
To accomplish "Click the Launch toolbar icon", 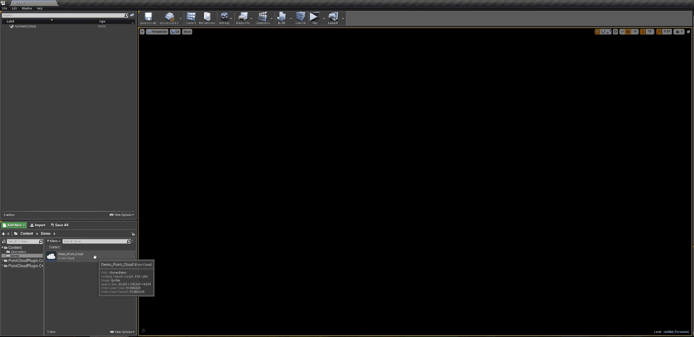I will pyautogui.click(x=333, y=18).
